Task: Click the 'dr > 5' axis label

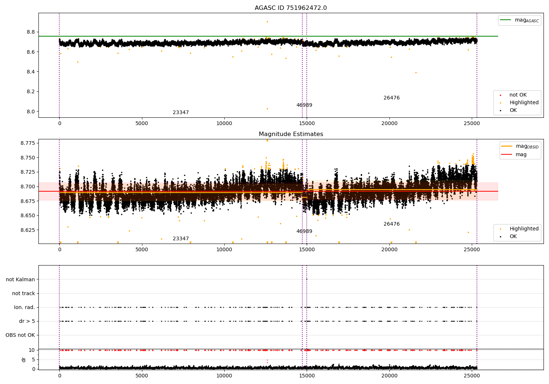Action: (27, 321)
